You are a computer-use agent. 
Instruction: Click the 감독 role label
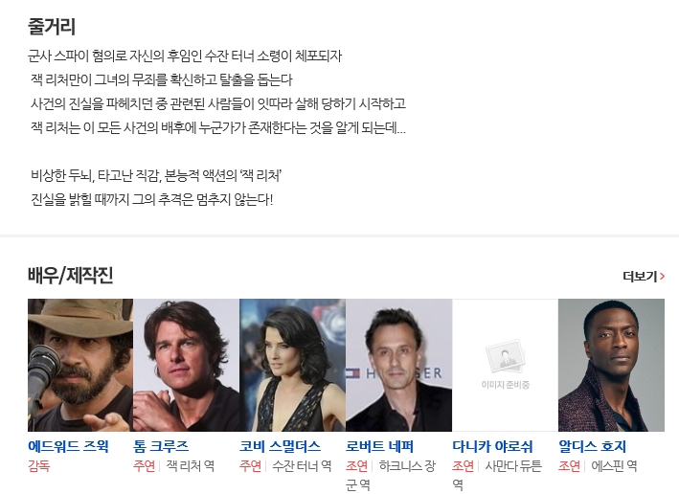point(38,466)
